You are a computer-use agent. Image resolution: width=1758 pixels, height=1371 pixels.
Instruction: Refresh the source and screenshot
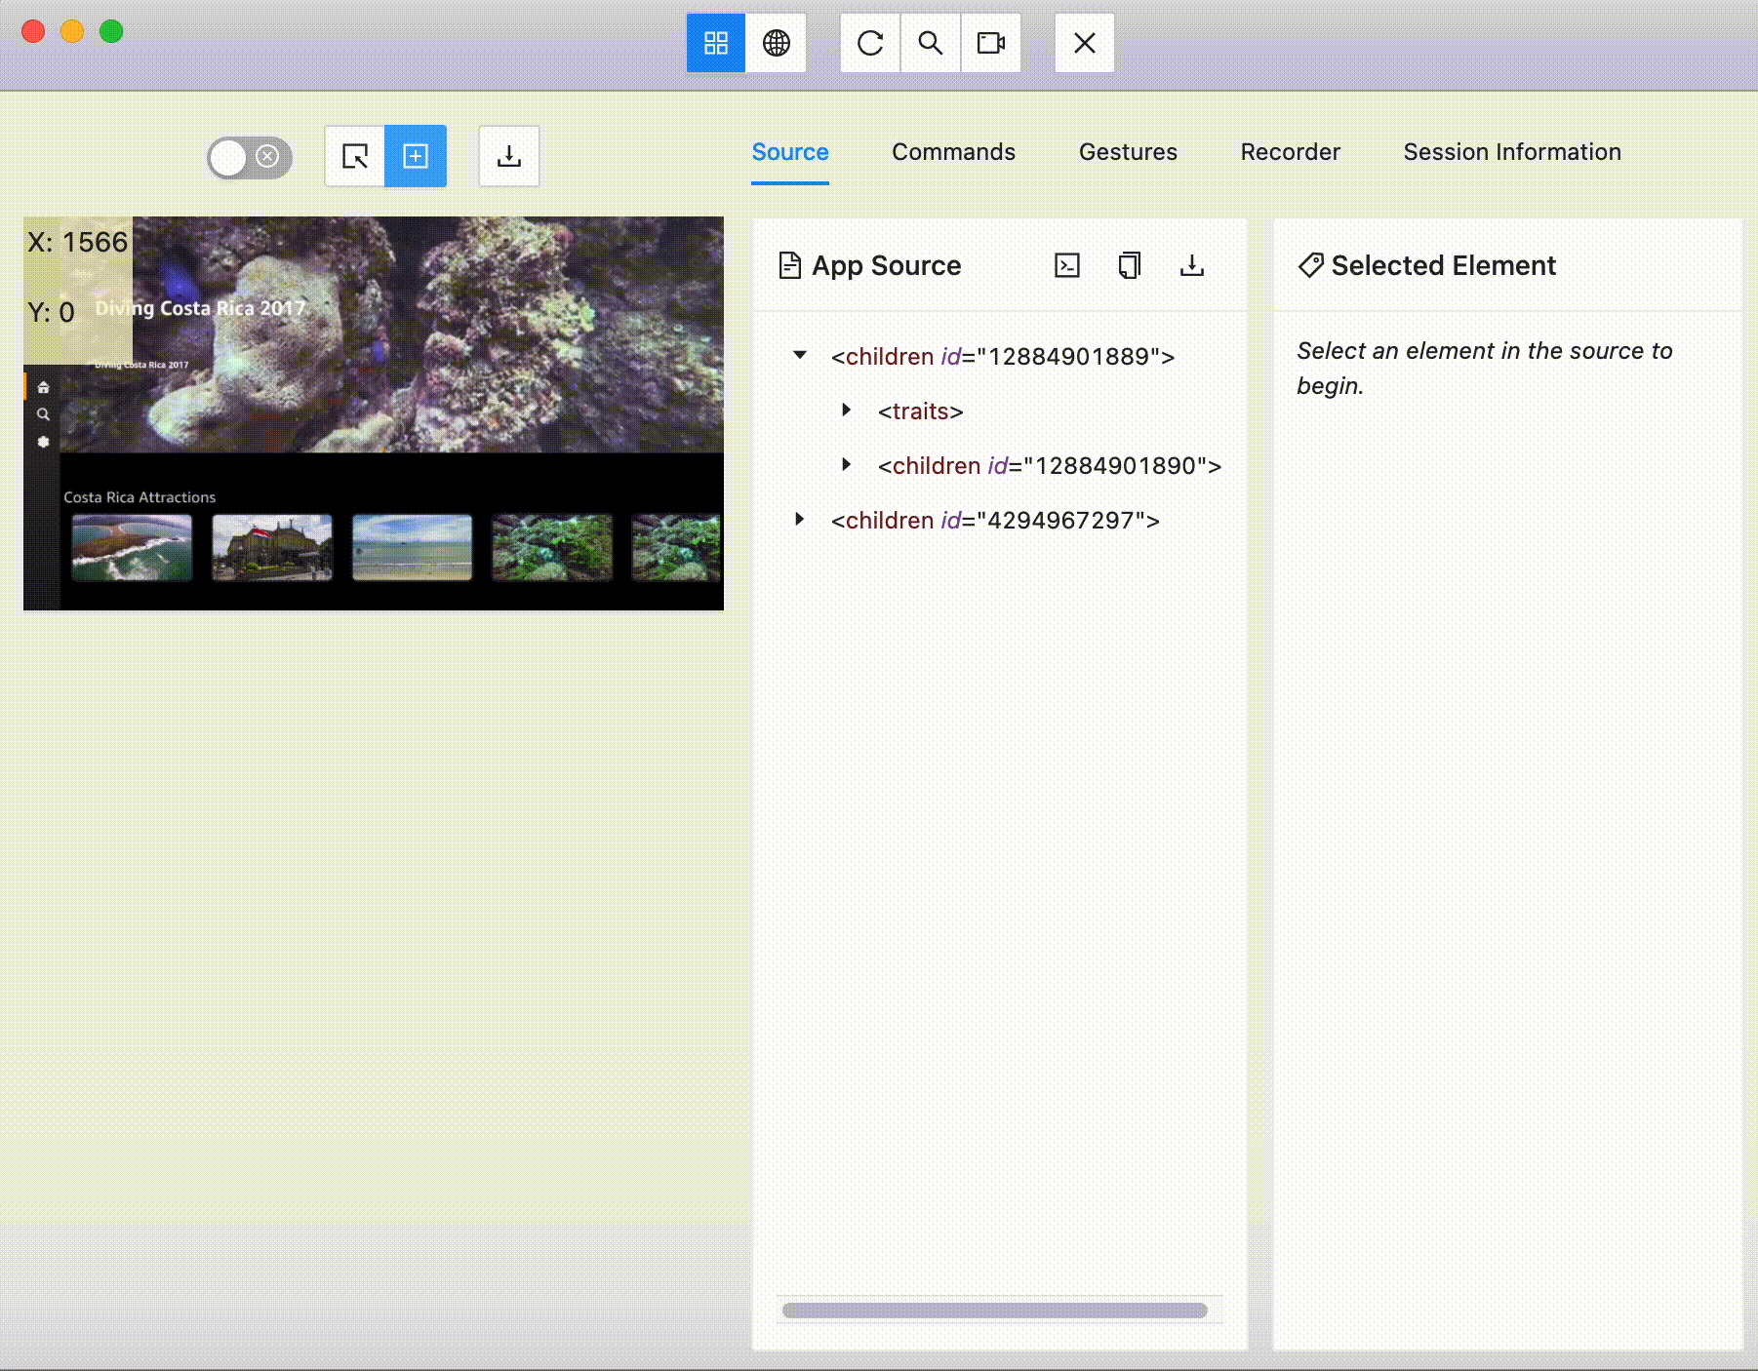tap(870, 43)
